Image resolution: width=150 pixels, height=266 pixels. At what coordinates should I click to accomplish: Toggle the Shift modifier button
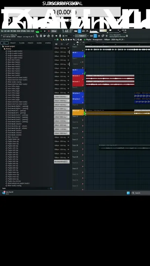(91, 36)
